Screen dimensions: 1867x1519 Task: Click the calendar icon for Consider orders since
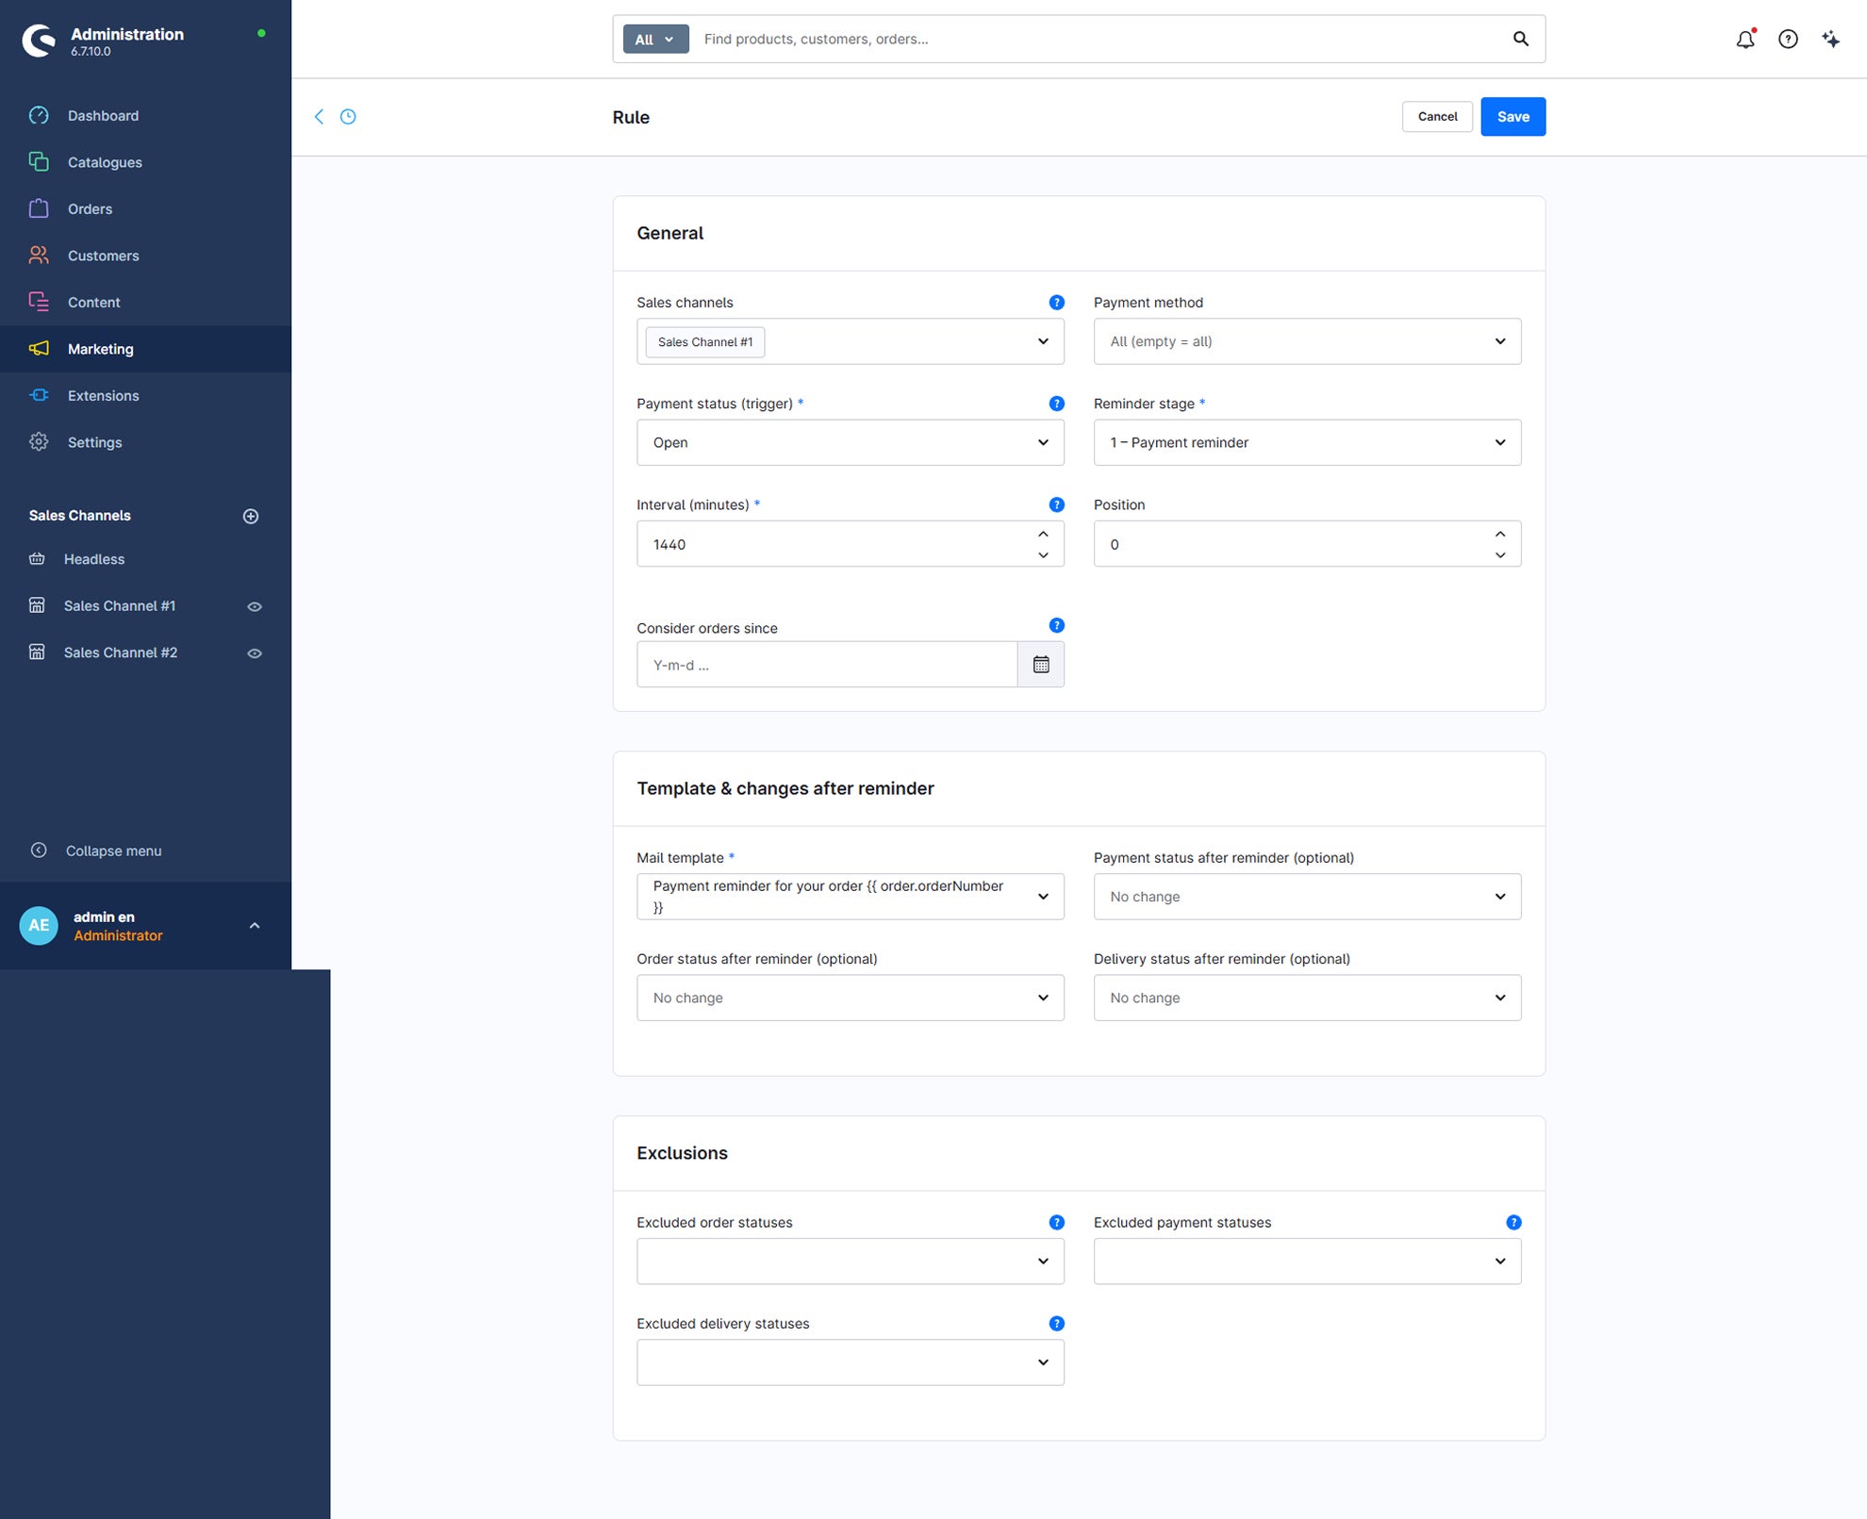pyautogui.click(x=1041, y=665)
